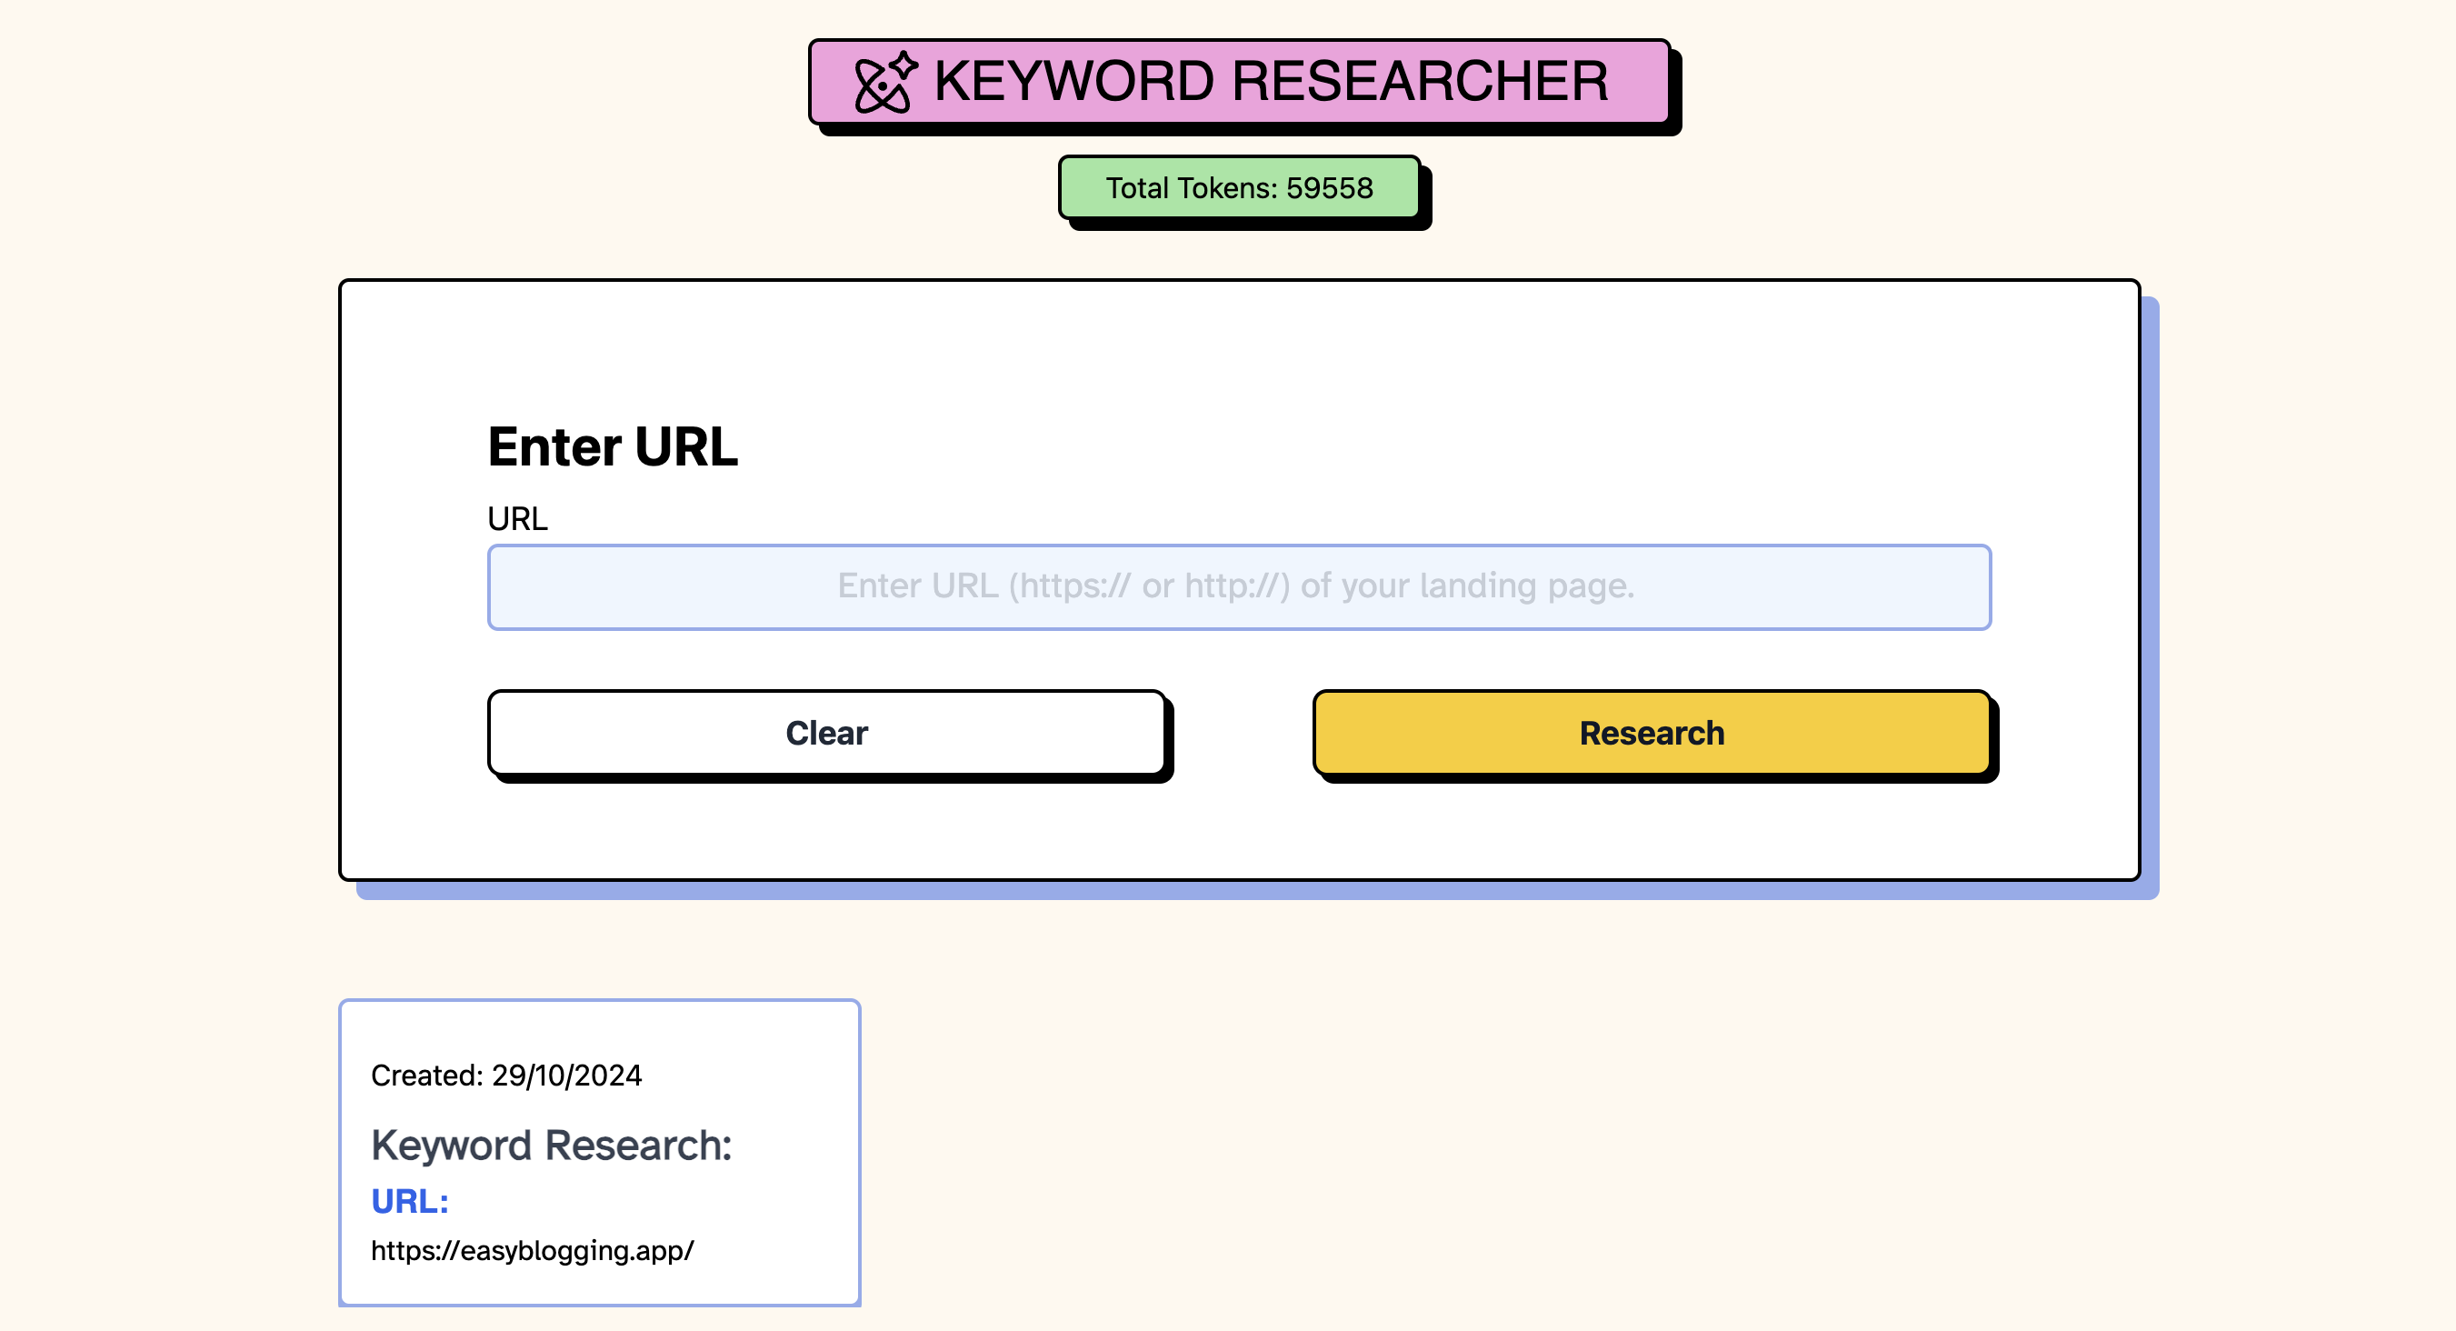Click the atom sparkle logo icon
This screenshot has height=1331, width=2456.
point(884,82)
